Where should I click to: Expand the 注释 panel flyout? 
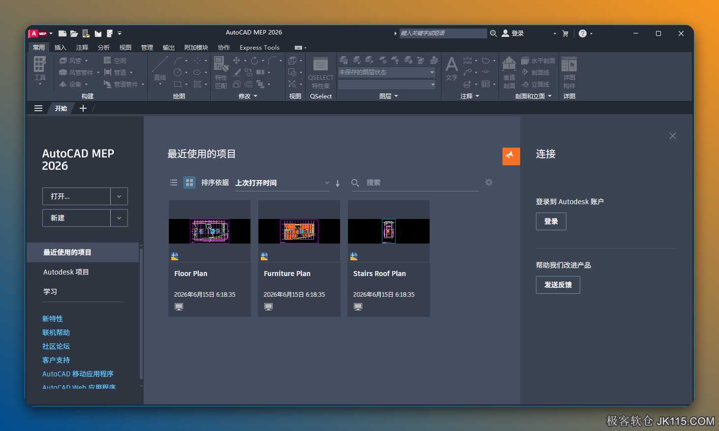pyautogui.click(x=470, y=96)
